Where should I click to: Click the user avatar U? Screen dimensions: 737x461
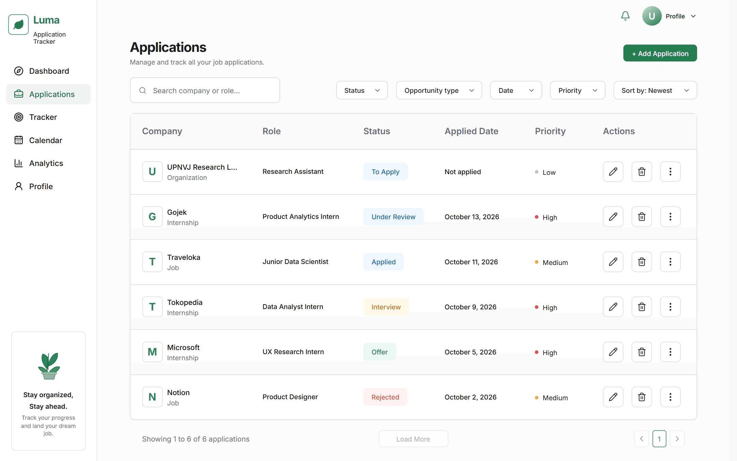point(652,16)
